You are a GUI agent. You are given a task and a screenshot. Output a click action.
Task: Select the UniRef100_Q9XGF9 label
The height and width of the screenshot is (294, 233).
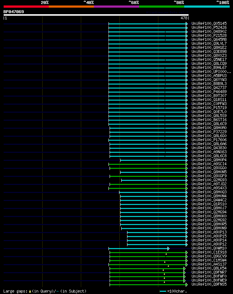(209, 176)
